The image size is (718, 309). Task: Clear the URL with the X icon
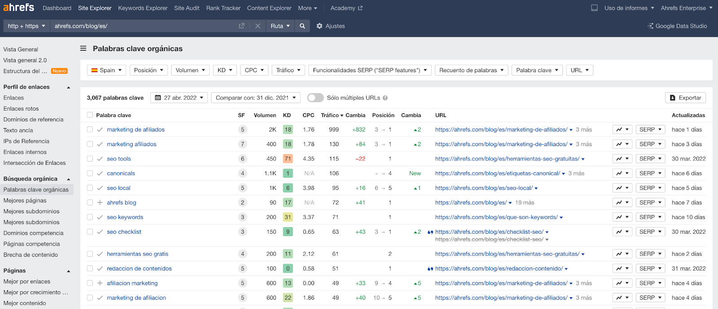(258, 26)
